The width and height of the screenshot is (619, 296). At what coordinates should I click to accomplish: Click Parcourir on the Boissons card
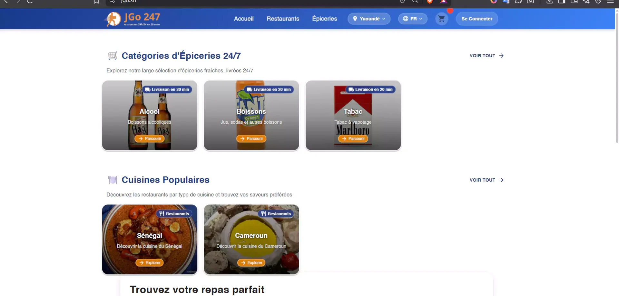point(251,139)
